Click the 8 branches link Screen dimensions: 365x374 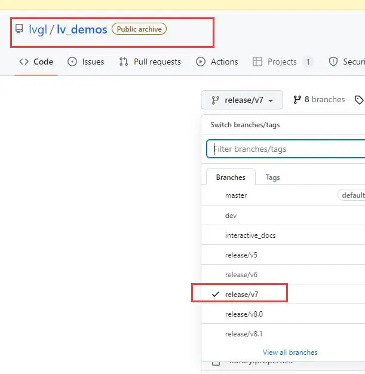coord(319,100)
